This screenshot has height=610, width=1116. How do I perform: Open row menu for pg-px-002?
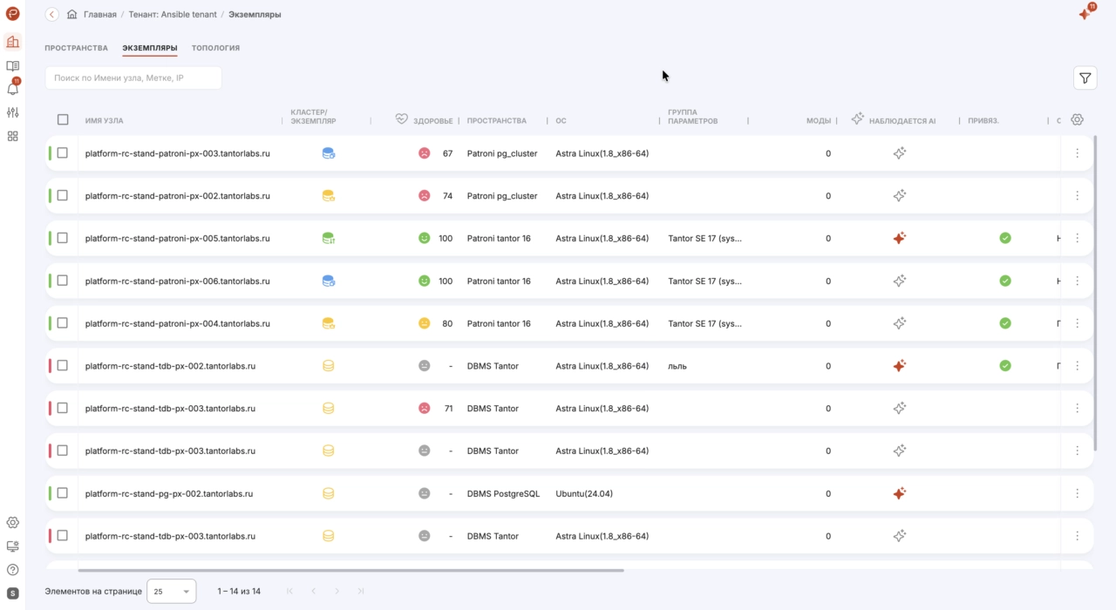(x=1077, y=493)
